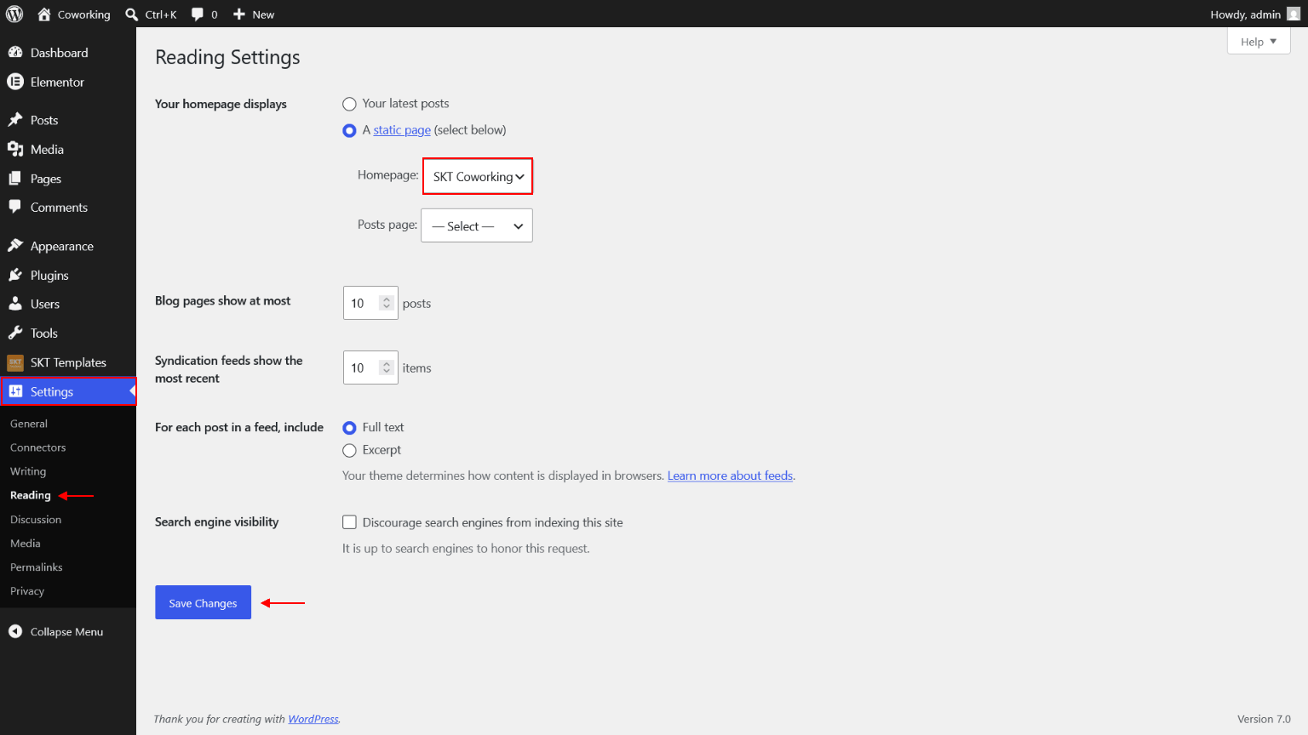This screenshot has height=735, width=1308.
Task: Click the 'Reading Settings' page heading
Action: click(x=227, y=57)
